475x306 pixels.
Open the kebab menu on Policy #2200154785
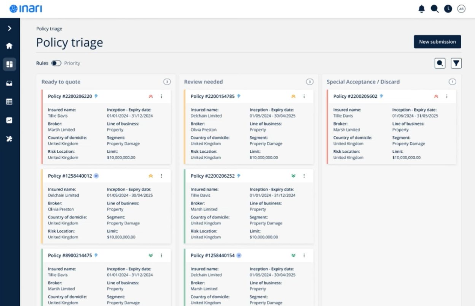point(304,96)
